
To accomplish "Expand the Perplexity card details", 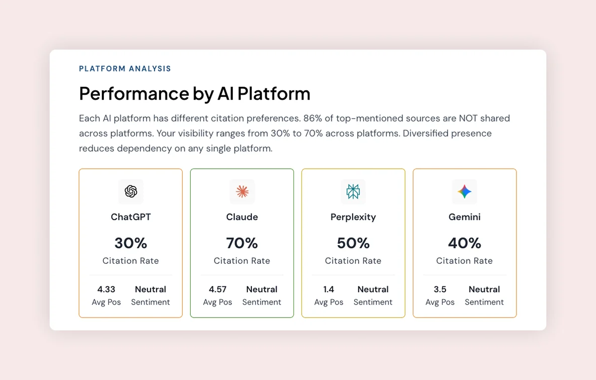I will (x=353, y=243).
